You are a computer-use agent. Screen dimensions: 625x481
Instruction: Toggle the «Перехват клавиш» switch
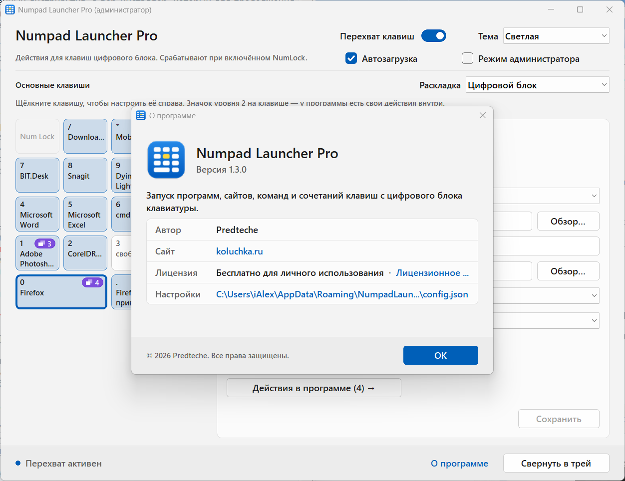(434, 36)
